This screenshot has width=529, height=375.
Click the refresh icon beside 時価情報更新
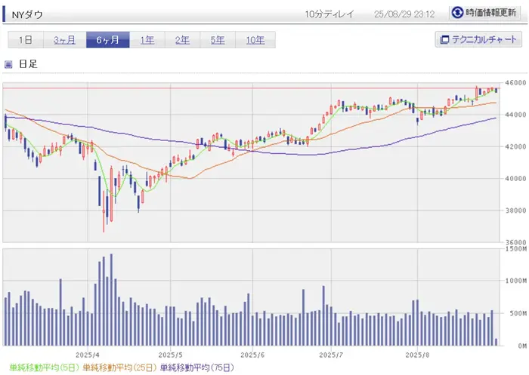pos(457,13)
